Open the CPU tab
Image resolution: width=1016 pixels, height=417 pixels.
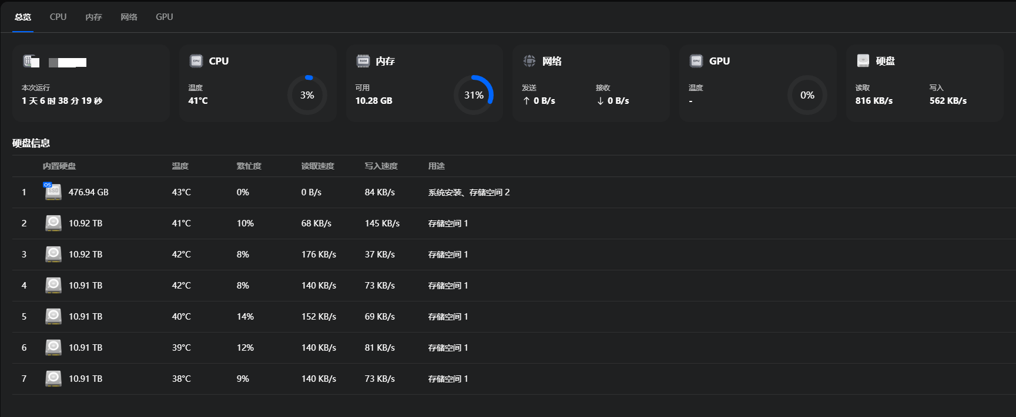58,17
